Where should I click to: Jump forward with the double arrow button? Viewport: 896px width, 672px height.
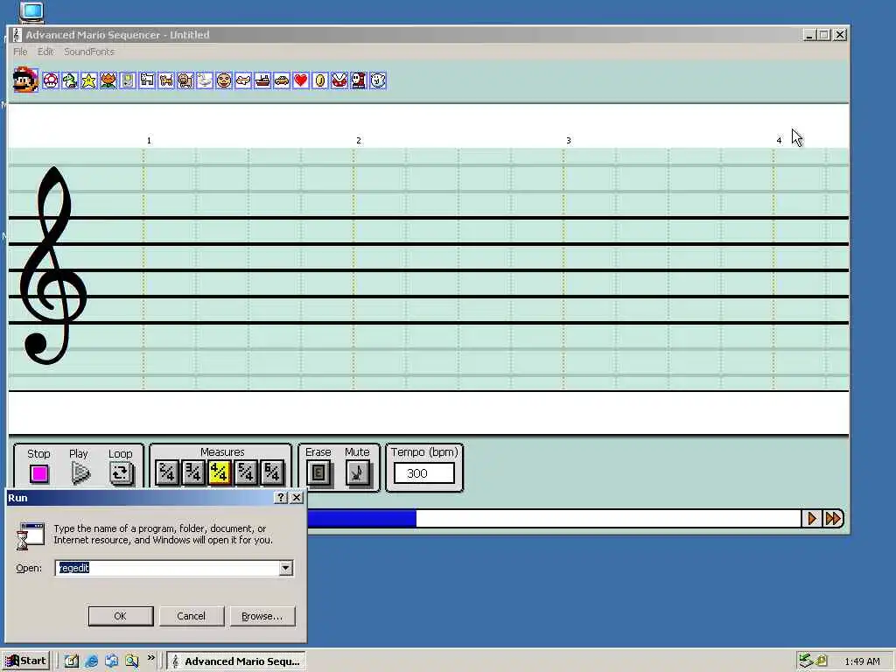click(834, 518)
